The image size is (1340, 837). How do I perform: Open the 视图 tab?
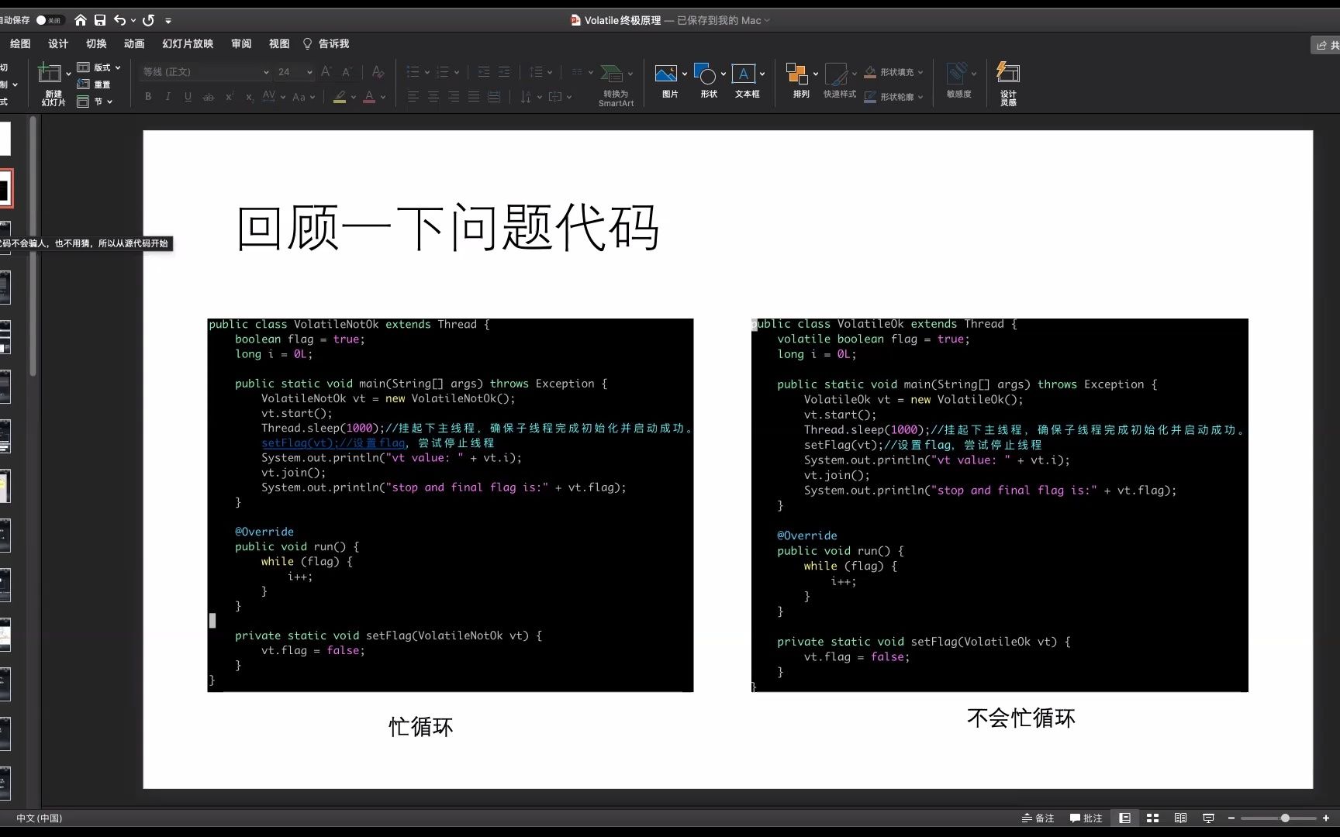click(x=279, y=43)
